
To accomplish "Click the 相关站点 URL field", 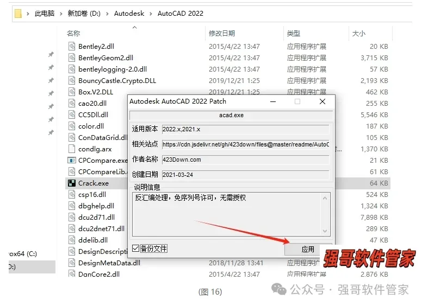I will click(x=245, y=144).
